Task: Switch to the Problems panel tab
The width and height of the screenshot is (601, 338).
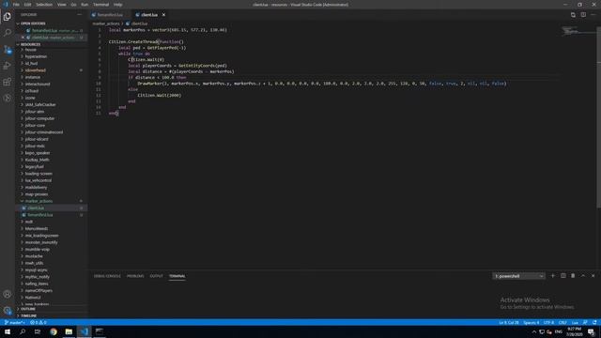Action: click(135, 276)
